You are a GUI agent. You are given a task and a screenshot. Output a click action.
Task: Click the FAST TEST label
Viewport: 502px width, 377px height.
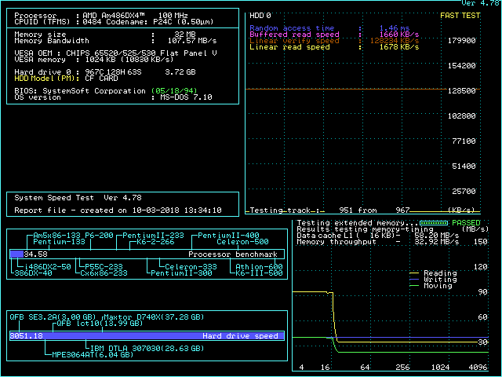coord(460,15)
